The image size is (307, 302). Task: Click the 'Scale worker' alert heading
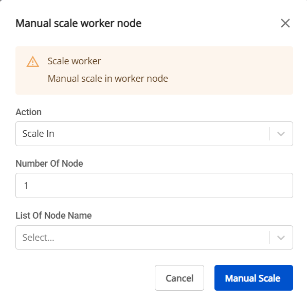[75, 61]
